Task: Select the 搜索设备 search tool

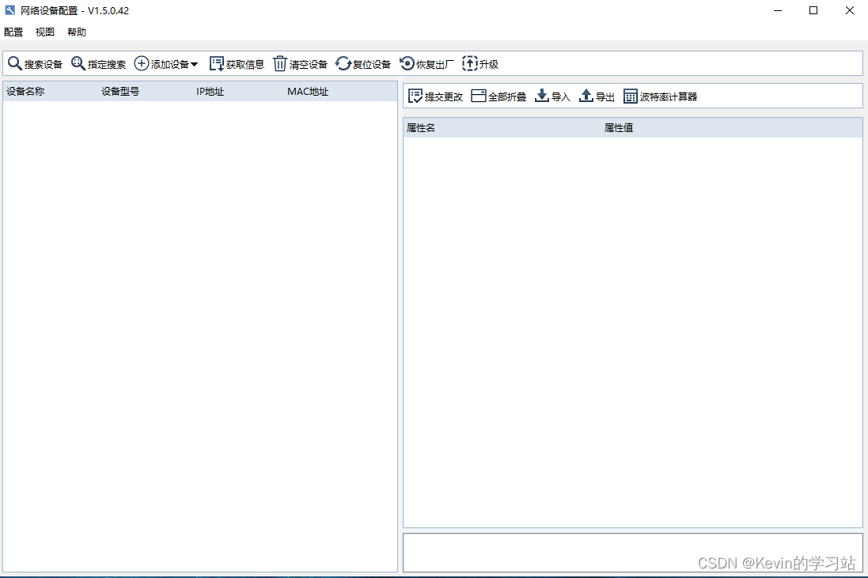Action: (35, 63)
